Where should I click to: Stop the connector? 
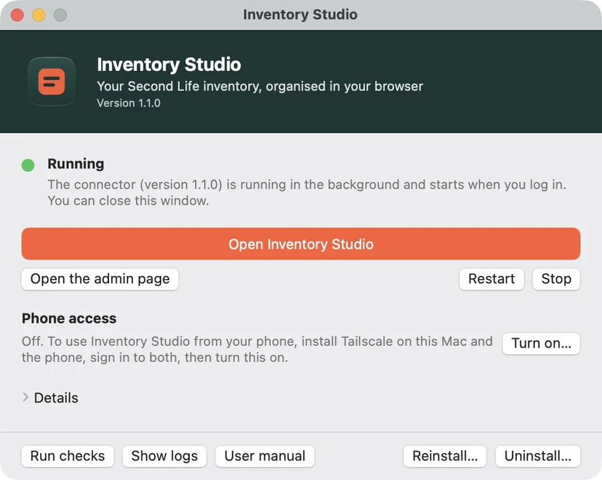[x=556, y=279]
